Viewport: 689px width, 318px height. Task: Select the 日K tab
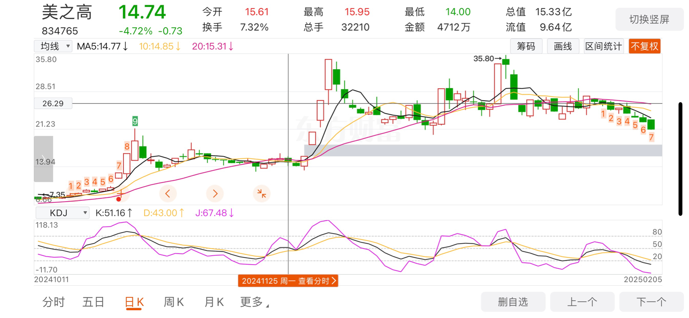point(134,302)
